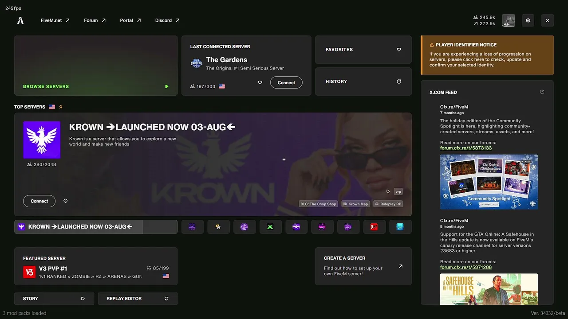The width and height of the screenshot is (568, 319).
Task: Select the red server icon in the strip
Action: 374,227
